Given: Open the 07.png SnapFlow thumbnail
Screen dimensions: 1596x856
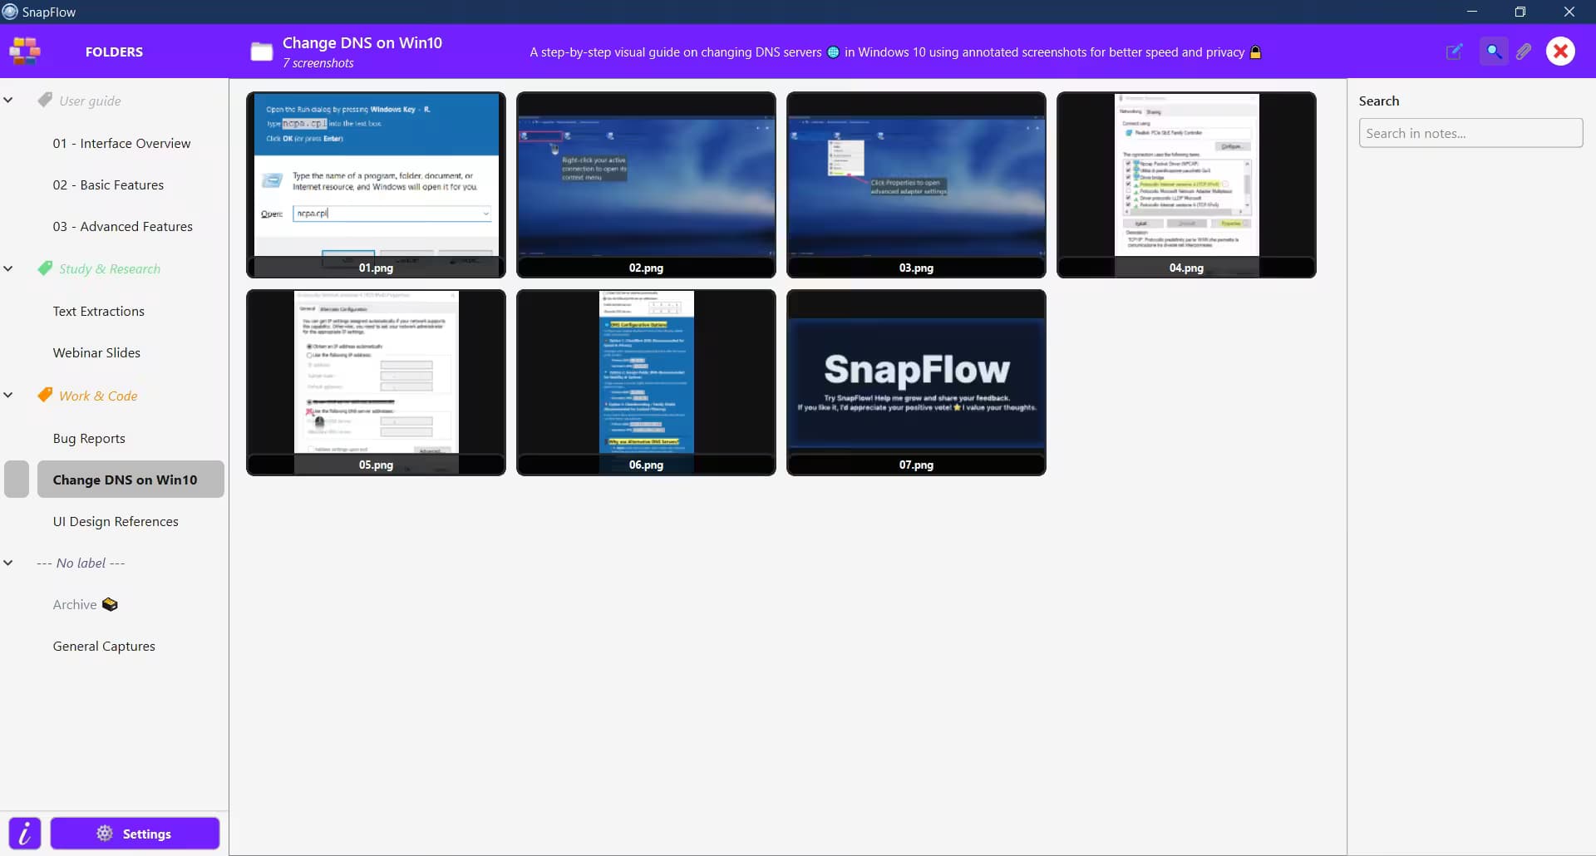Looking at the screenshot, I should click(x=916, y=382).
